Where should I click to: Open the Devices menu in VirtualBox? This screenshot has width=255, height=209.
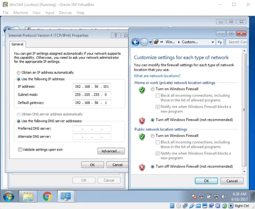(65, 13)
